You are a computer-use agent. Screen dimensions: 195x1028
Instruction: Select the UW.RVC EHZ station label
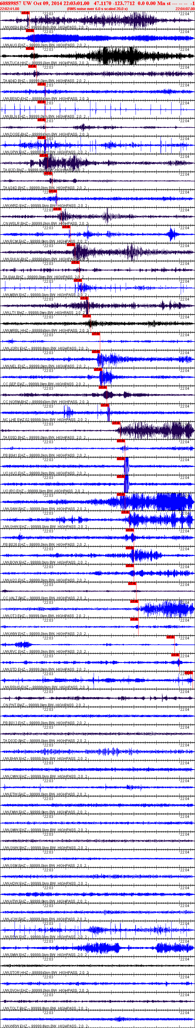click(x=44, y=652)
